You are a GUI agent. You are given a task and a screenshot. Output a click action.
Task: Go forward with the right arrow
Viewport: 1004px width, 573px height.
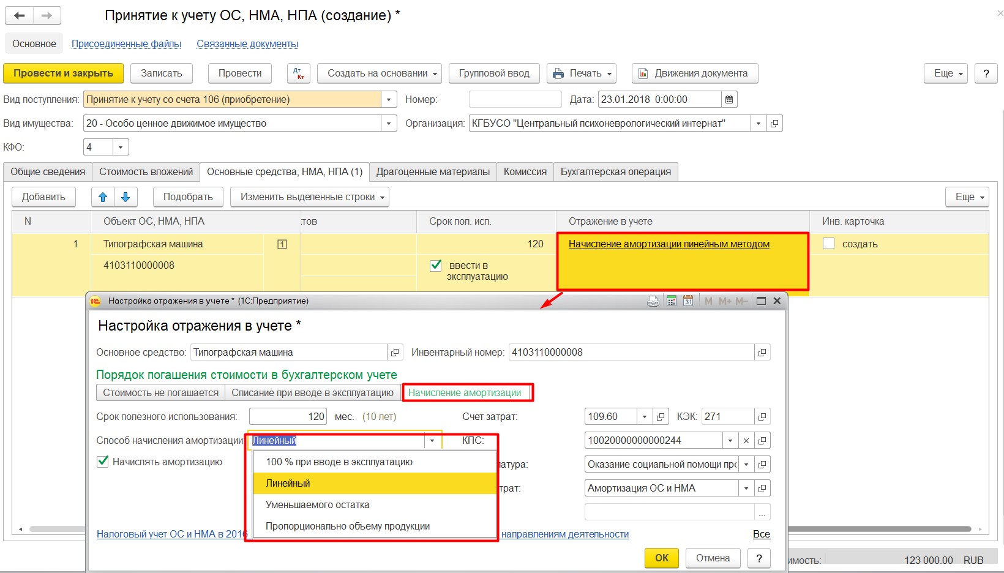point(47,16)
